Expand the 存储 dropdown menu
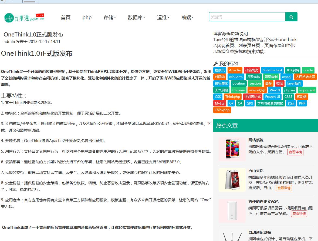The height and width of the screenshot is (241, 318). click(110, 18)
